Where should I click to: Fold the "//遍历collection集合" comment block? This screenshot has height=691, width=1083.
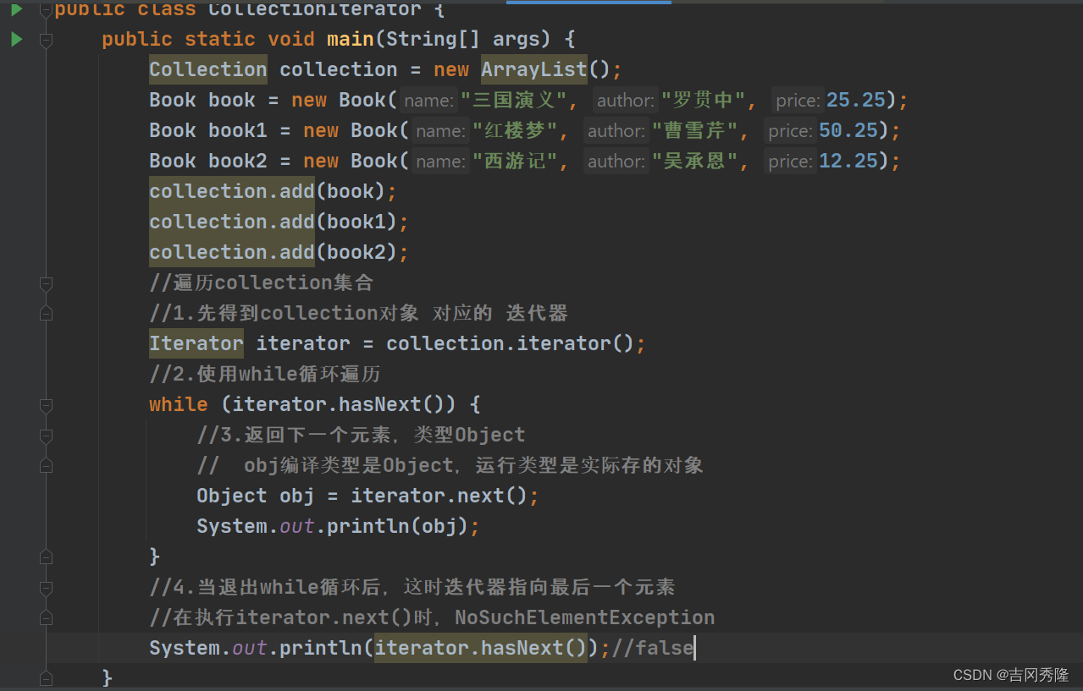click(x=46, y=282)
